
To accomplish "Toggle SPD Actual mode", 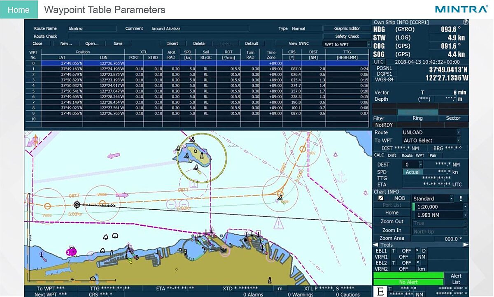I will [x=412, y=172].
